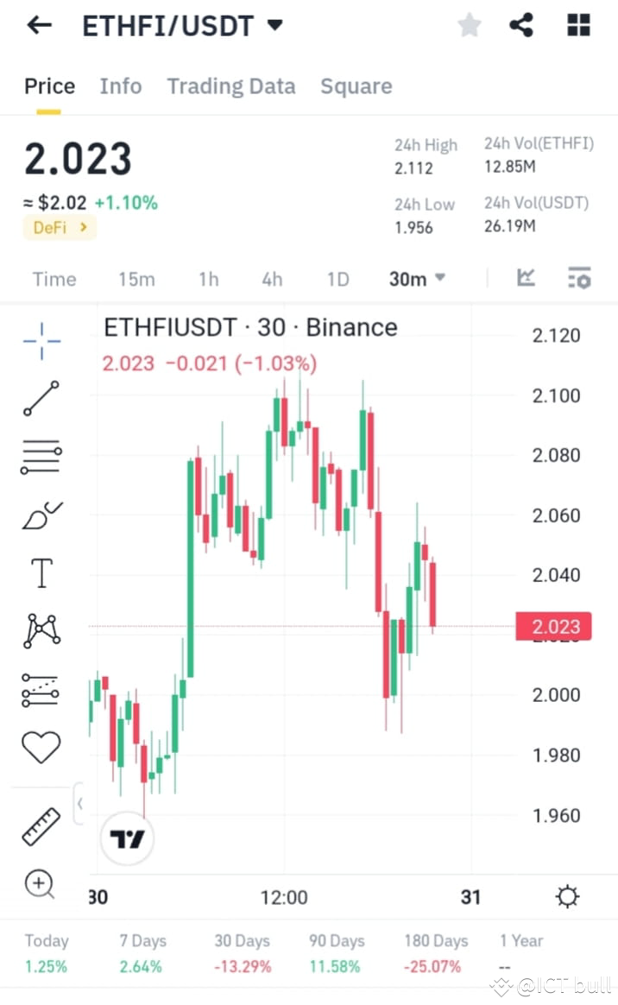The image size is (618, 1005).
Task: Open the ETHFI/USDT pair selector dropdown
Action: 180,25
